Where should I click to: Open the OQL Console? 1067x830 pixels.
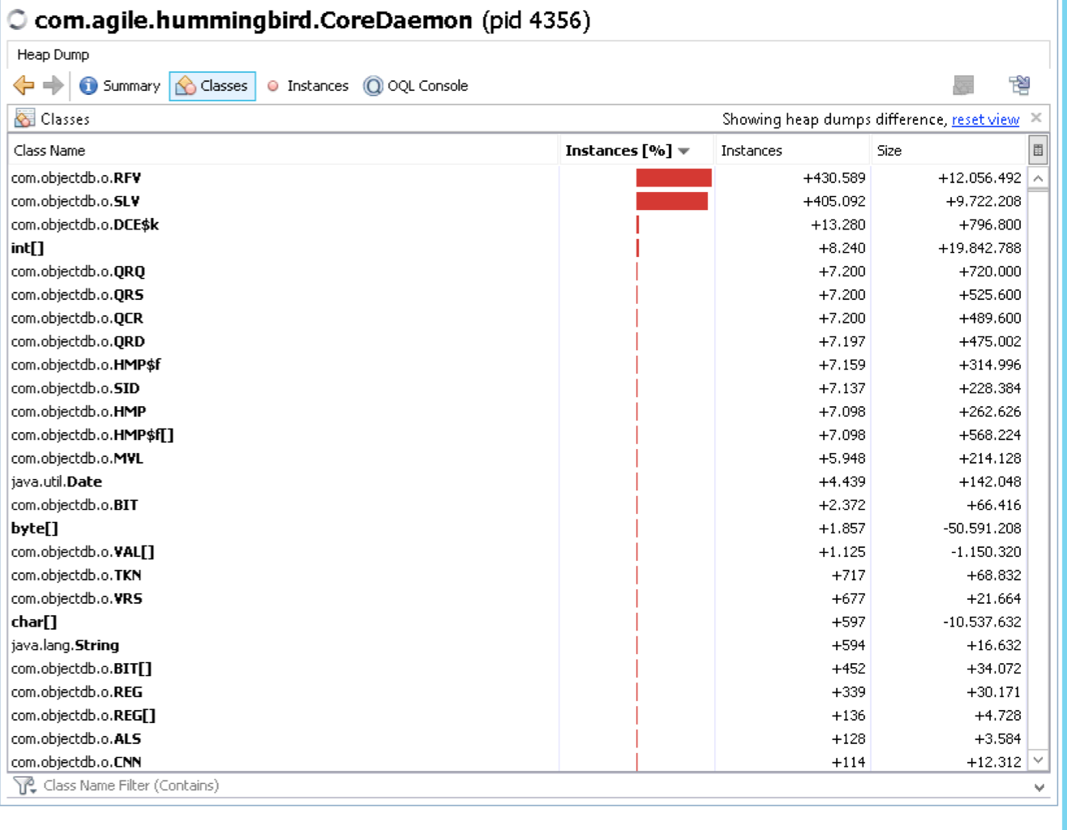[x=416, y=86]
